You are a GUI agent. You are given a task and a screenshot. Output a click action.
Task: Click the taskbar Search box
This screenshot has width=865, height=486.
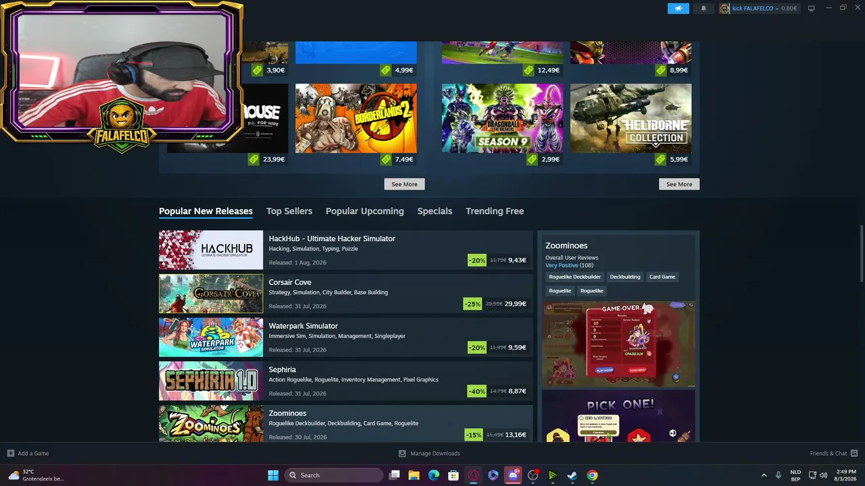[334, 475]
